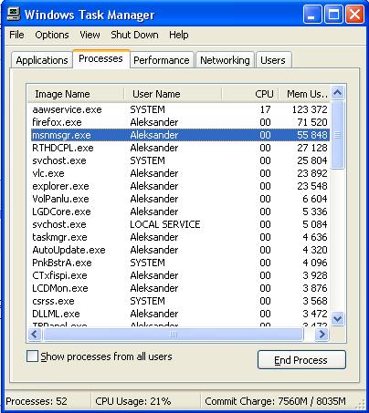Switch to the Performance tab
Viewport: 369px width, 413px height.
pos(162,60)
